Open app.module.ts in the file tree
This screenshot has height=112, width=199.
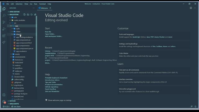click(21, 51)
